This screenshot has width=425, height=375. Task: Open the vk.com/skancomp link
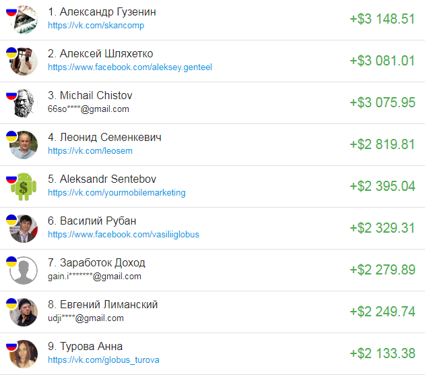[x=96, y=25]
